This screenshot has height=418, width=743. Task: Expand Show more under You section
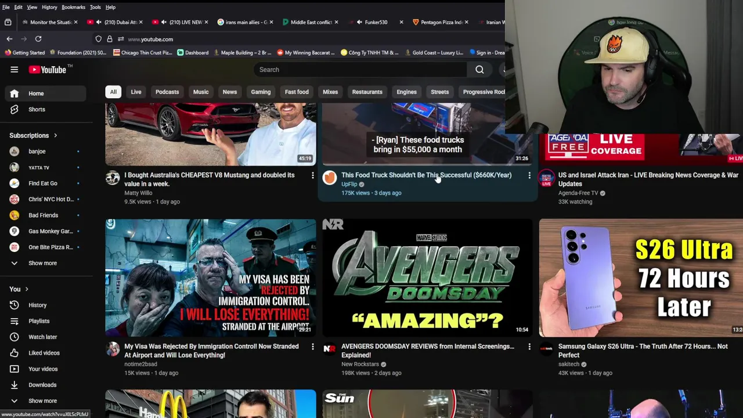click(x=42, y=401)
